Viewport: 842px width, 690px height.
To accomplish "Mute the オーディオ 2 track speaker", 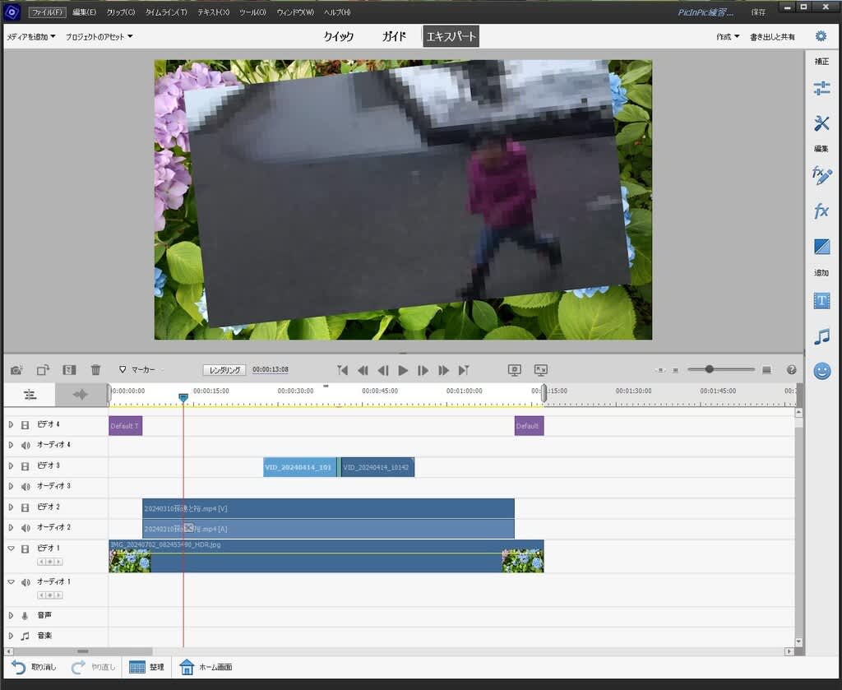I will point(25,528).
